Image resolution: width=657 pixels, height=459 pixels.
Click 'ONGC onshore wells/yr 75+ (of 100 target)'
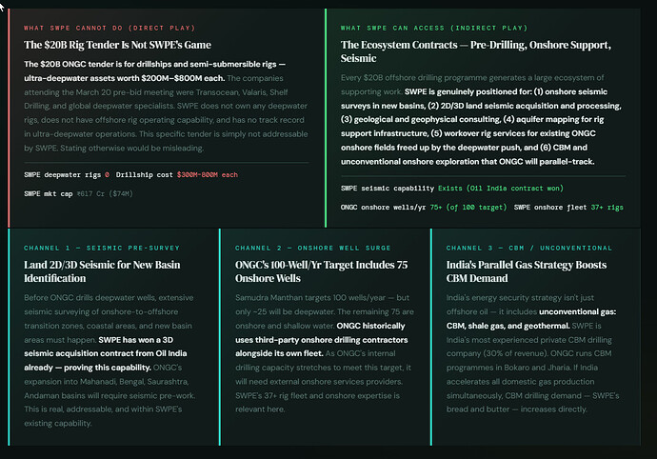click(424, 207)
